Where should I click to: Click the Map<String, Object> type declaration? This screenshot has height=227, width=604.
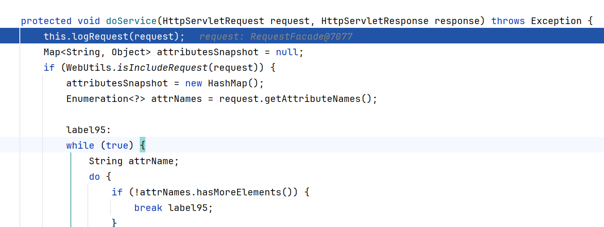click(97, 52)
